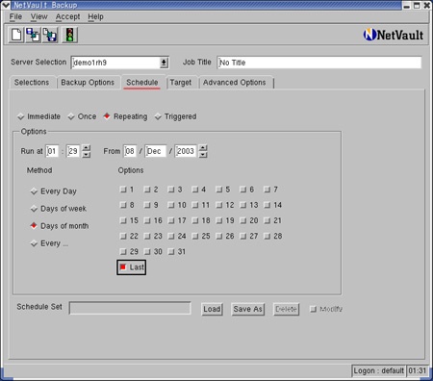
Task: Click the Job Title input field
Action: coord(319,63)
